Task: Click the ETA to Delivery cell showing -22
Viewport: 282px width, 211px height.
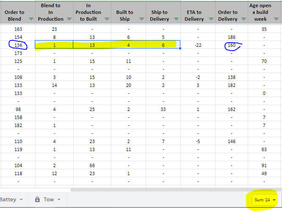Action: pos(198,45)
